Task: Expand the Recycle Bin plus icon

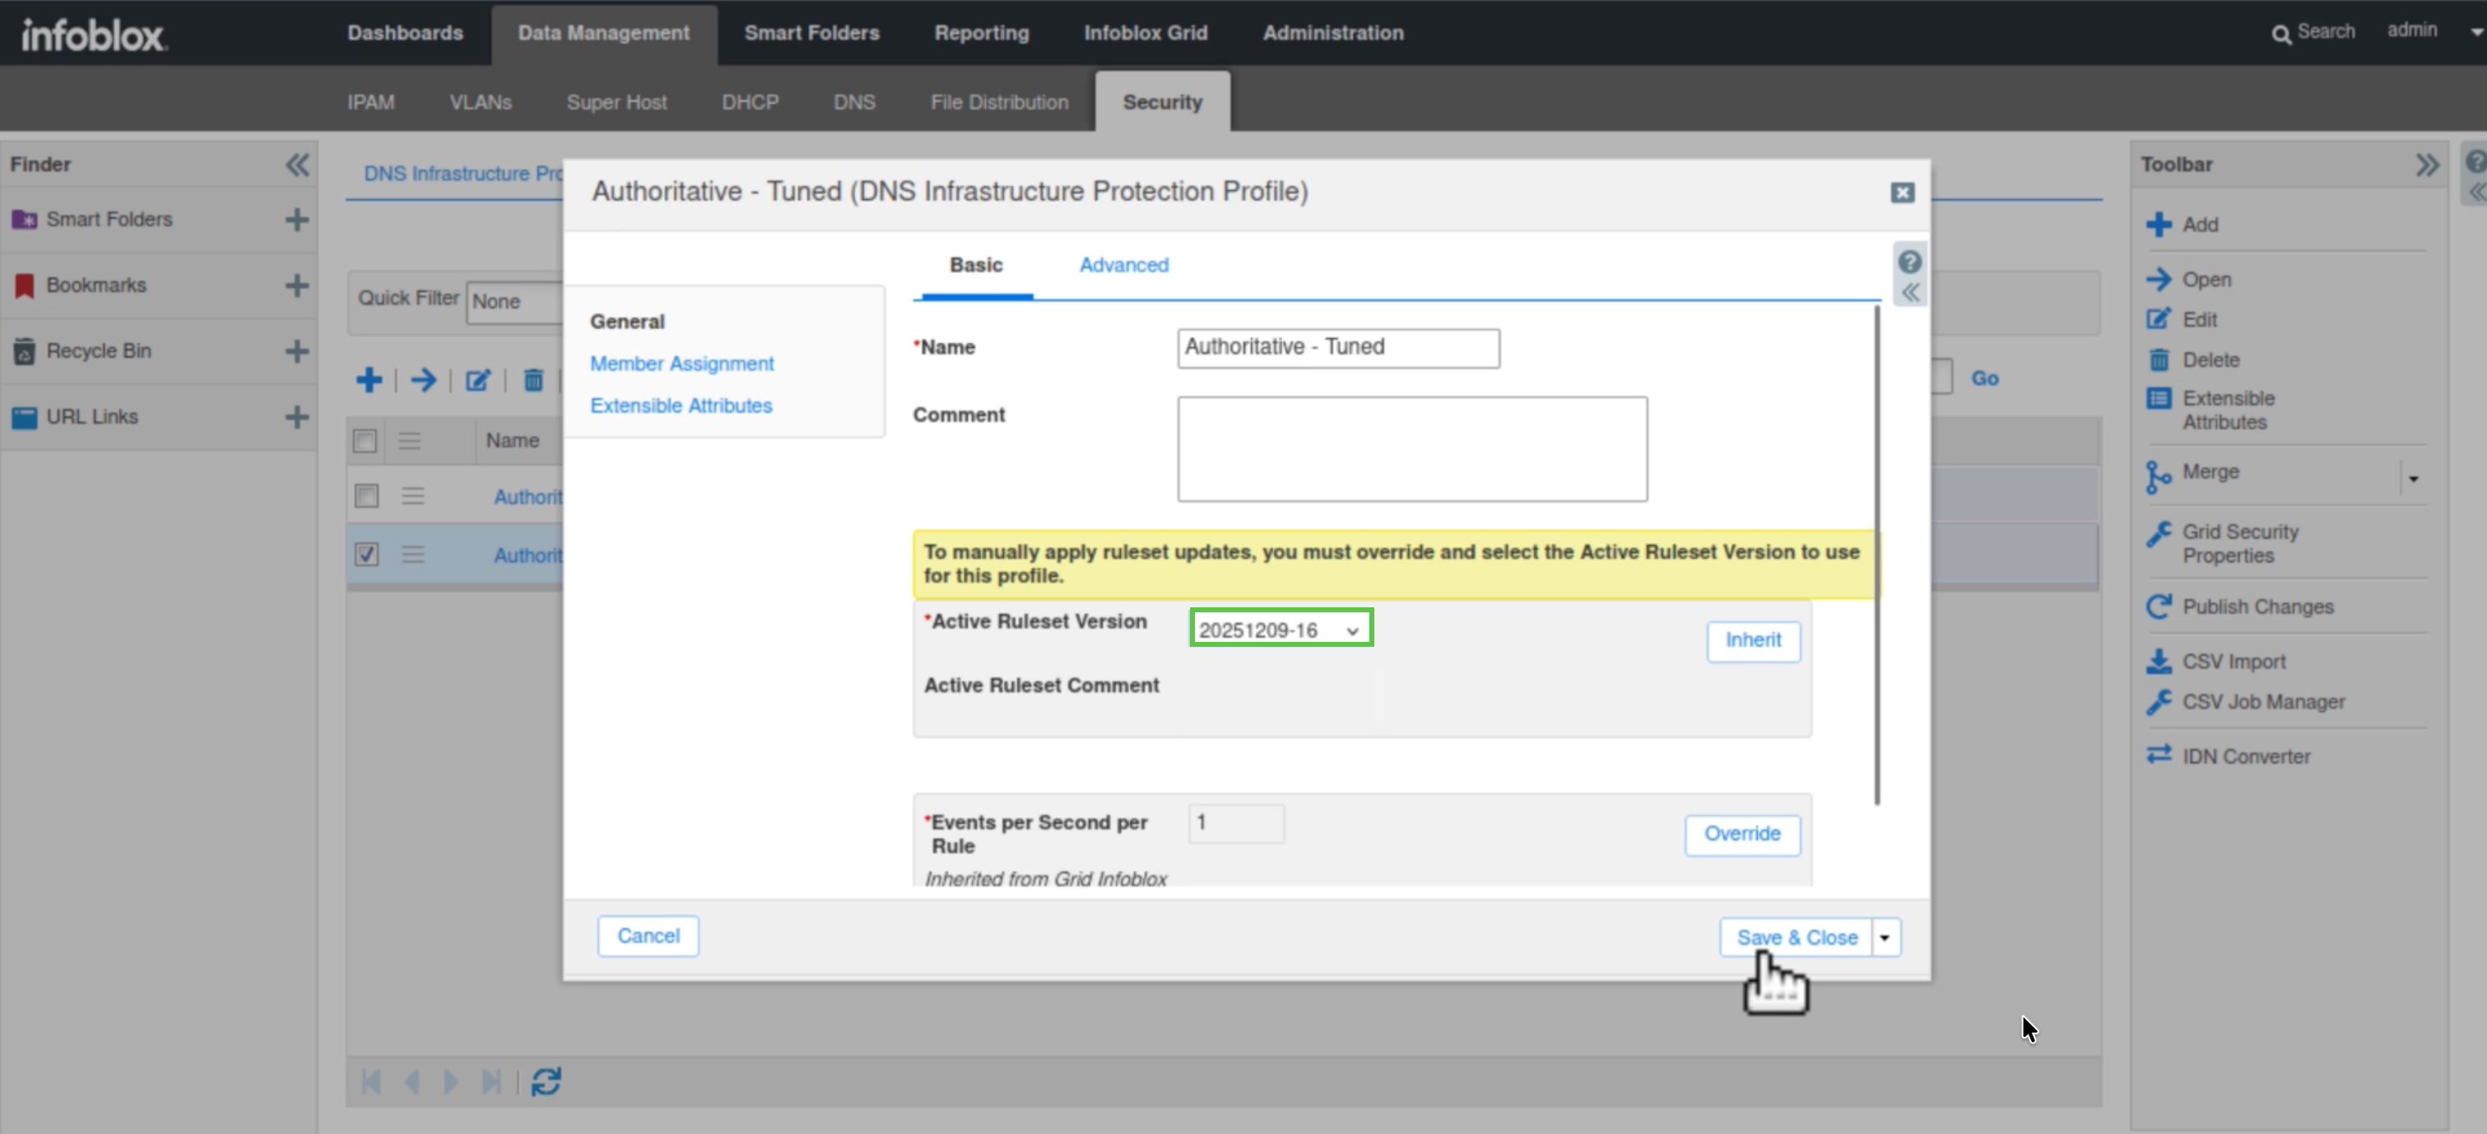Action: pos(297,351)
